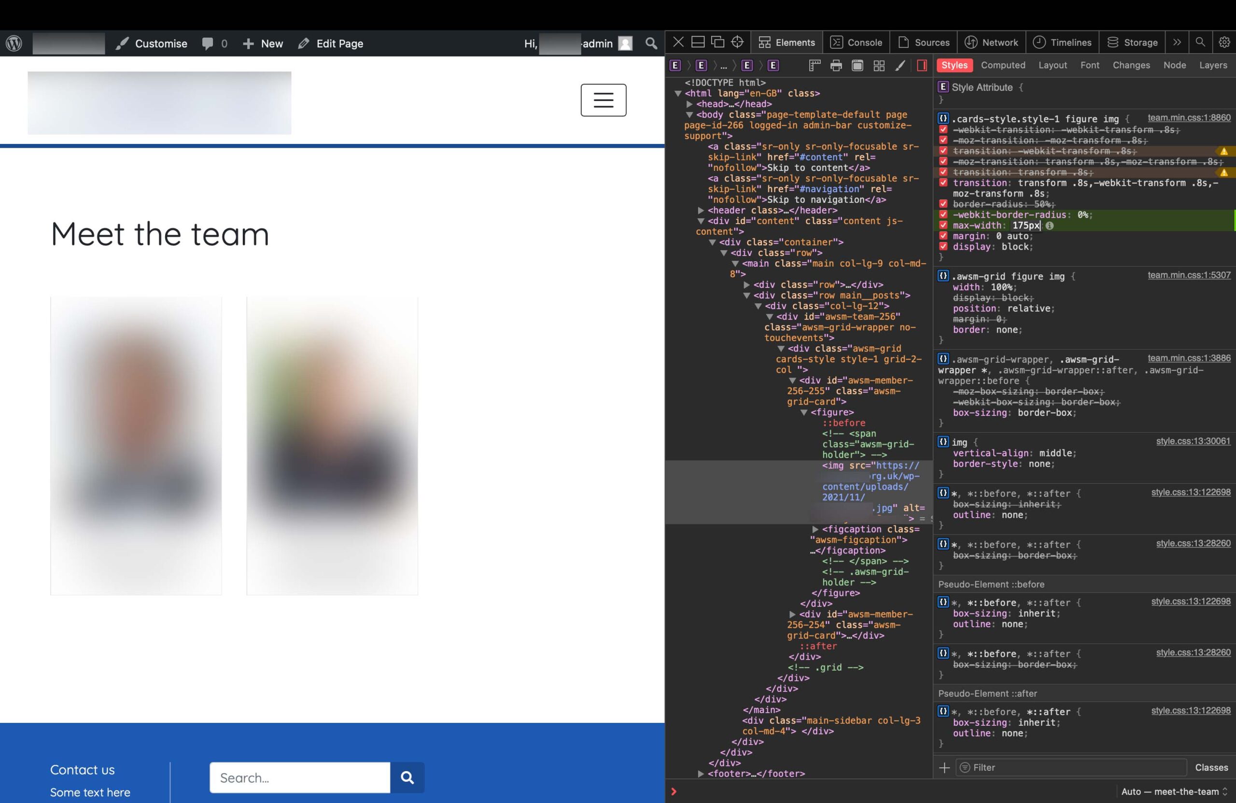Open the Computed styles tab
1236x803 pixels.
pos(1003,66)
